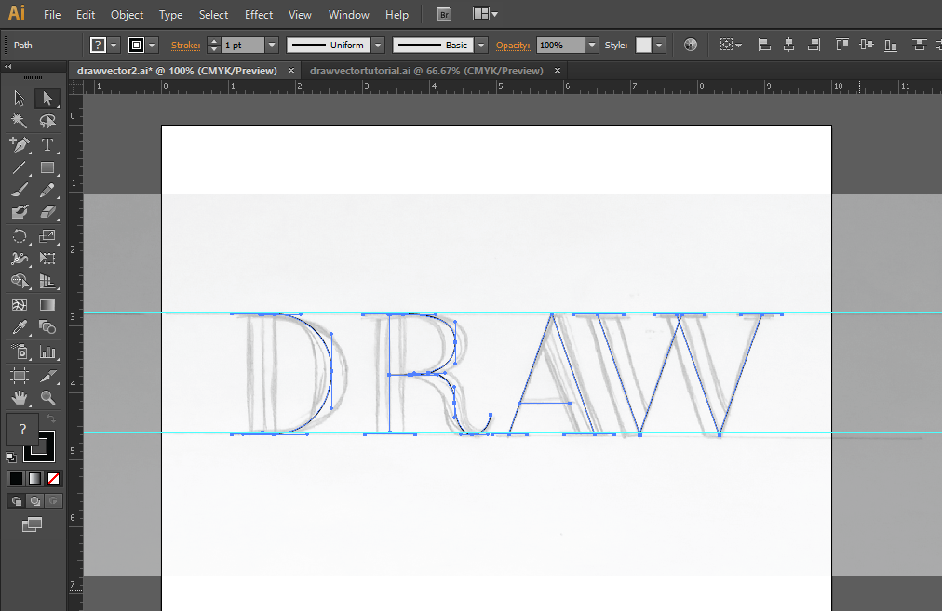Select the Width tool

[x=20, y=259]
